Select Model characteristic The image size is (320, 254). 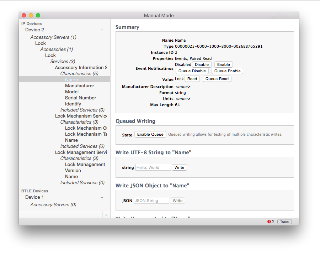tap(71, 92)
